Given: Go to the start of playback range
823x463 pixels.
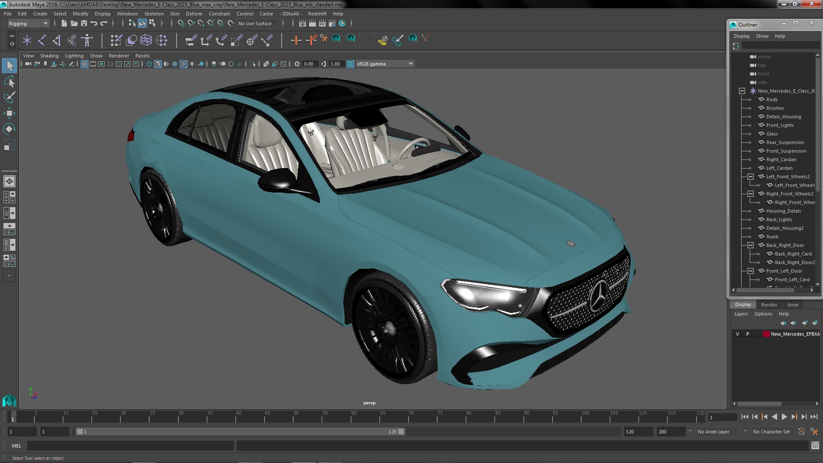Looking at the screenshot, I should click(745, 417).
